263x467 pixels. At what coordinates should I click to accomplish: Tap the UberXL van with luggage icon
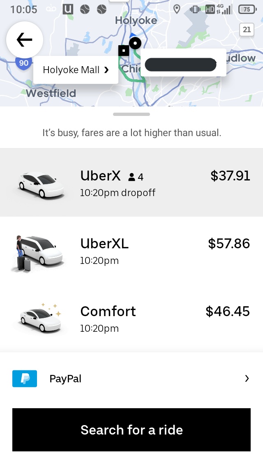point(38,253)
